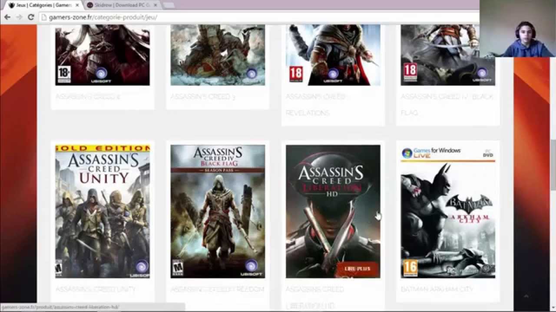Open Assassin's Creed Revelations cover image

pyautogui.click(x=333, y=55)
